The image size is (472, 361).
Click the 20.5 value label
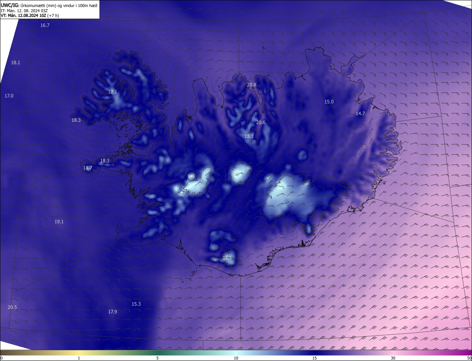coord(12,307)
